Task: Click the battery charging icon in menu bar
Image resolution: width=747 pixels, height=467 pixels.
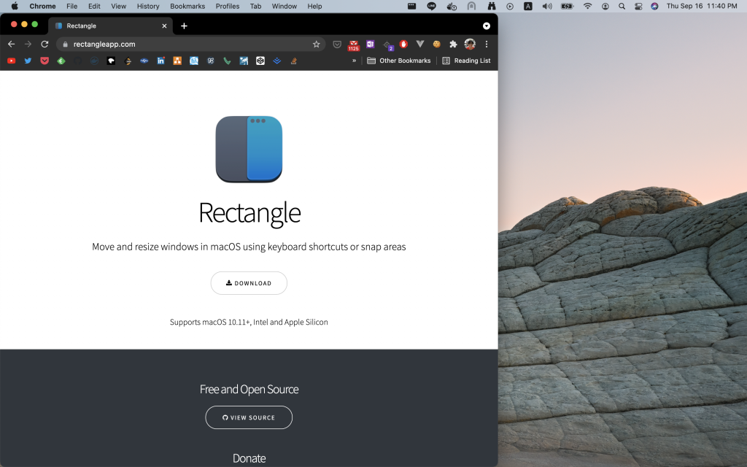Action: [567, 6]
